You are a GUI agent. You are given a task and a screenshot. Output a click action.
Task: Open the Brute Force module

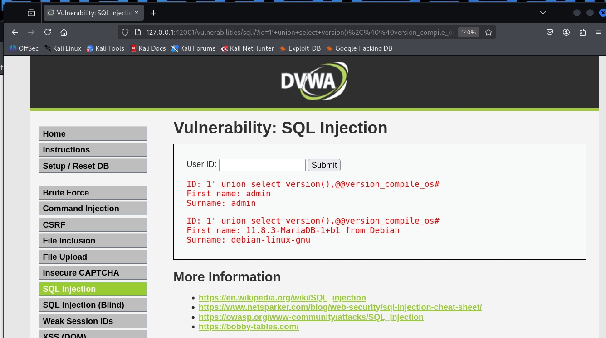(x=93, y=192)
